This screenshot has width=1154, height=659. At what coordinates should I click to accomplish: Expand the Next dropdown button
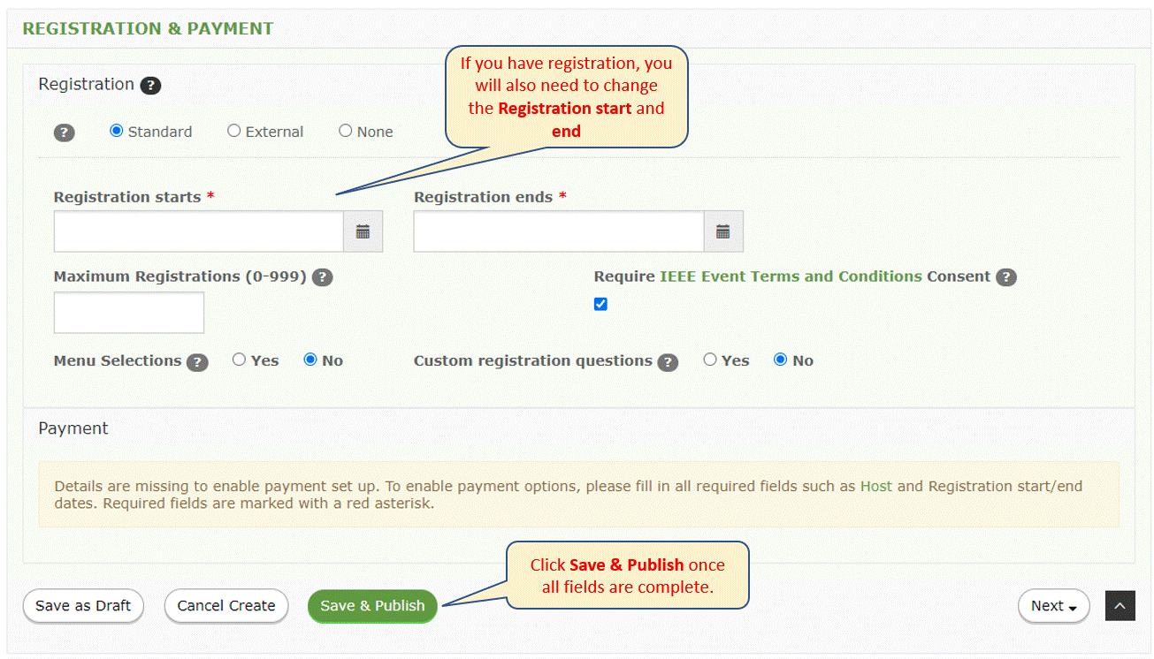(1054, 606)
